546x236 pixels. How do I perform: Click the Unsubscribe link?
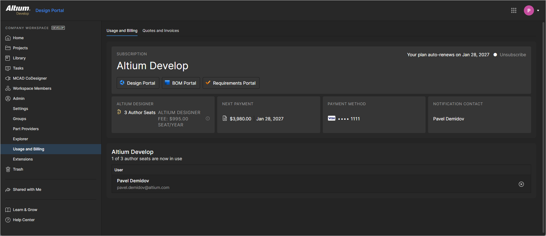pyautogui.click(x=513, y=55)
